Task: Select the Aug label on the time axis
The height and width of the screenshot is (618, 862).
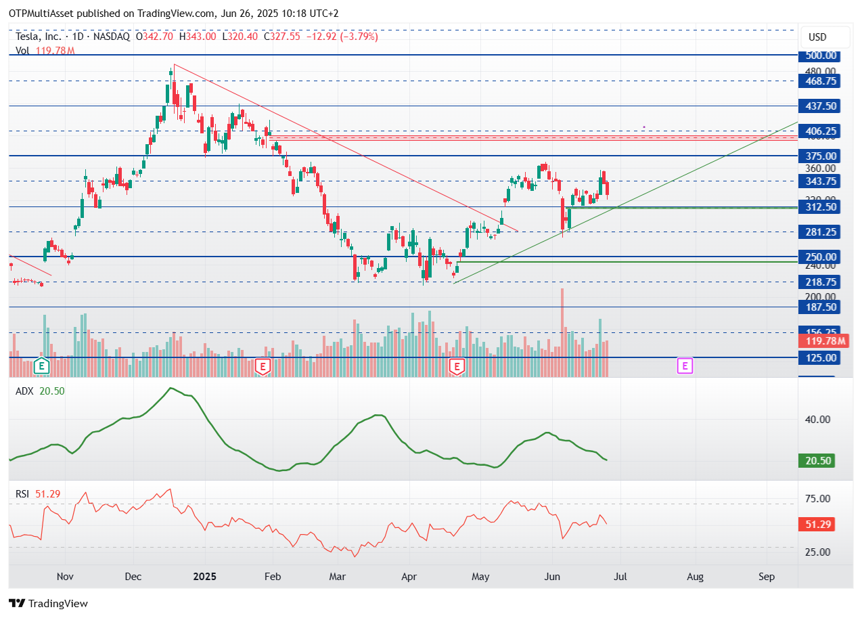Action: point(695,577)
